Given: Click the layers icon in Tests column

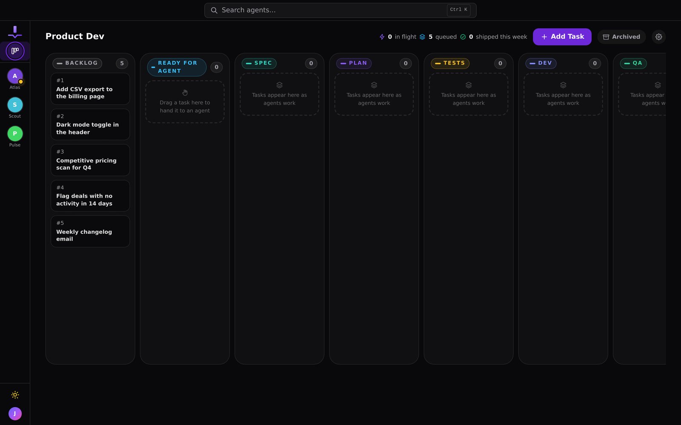Looking at the screenshot, I should (469, 85).
